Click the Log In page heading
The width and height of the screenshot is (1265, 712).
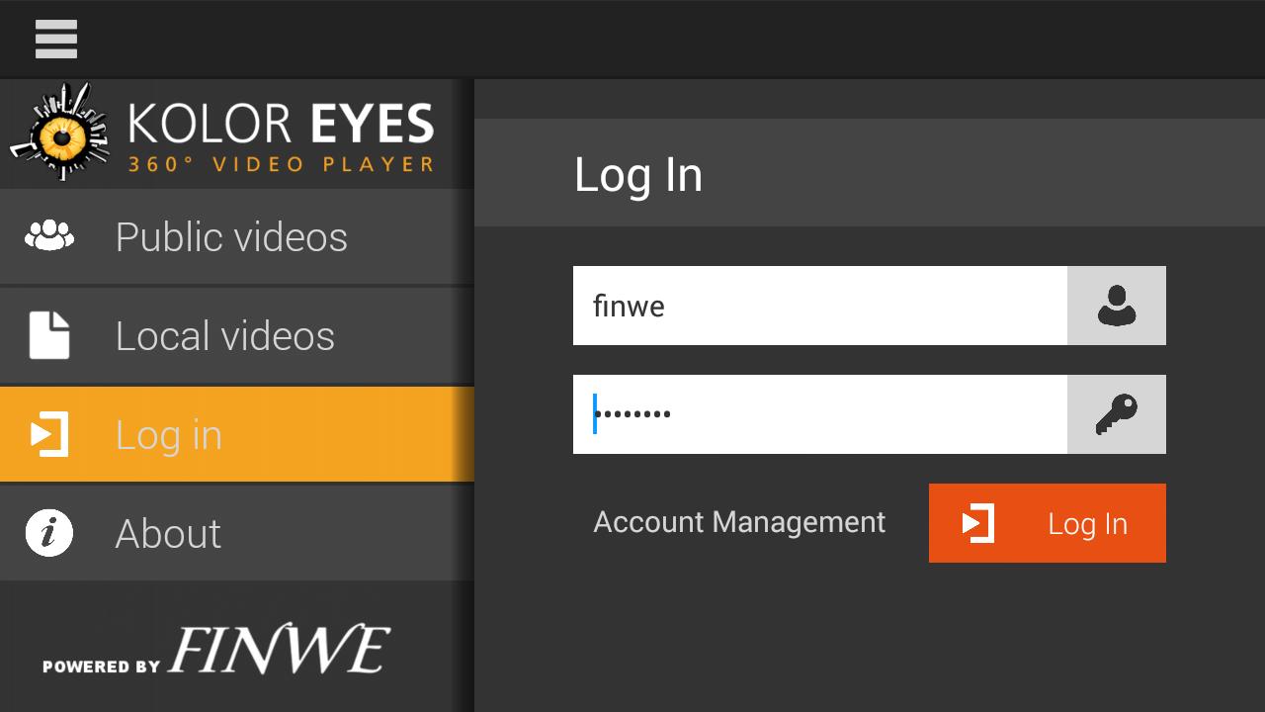[x=638, y=175]
